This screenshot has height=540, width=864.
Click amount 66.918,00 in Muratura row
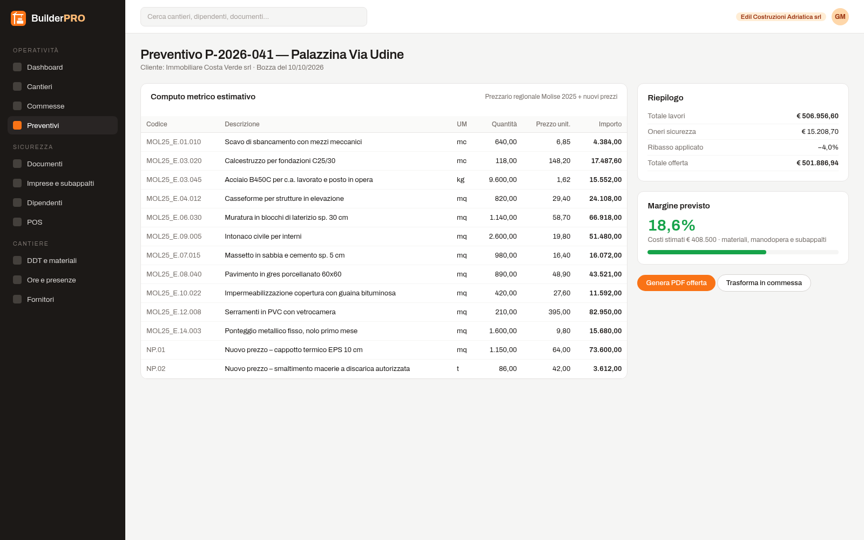(605, 218)
